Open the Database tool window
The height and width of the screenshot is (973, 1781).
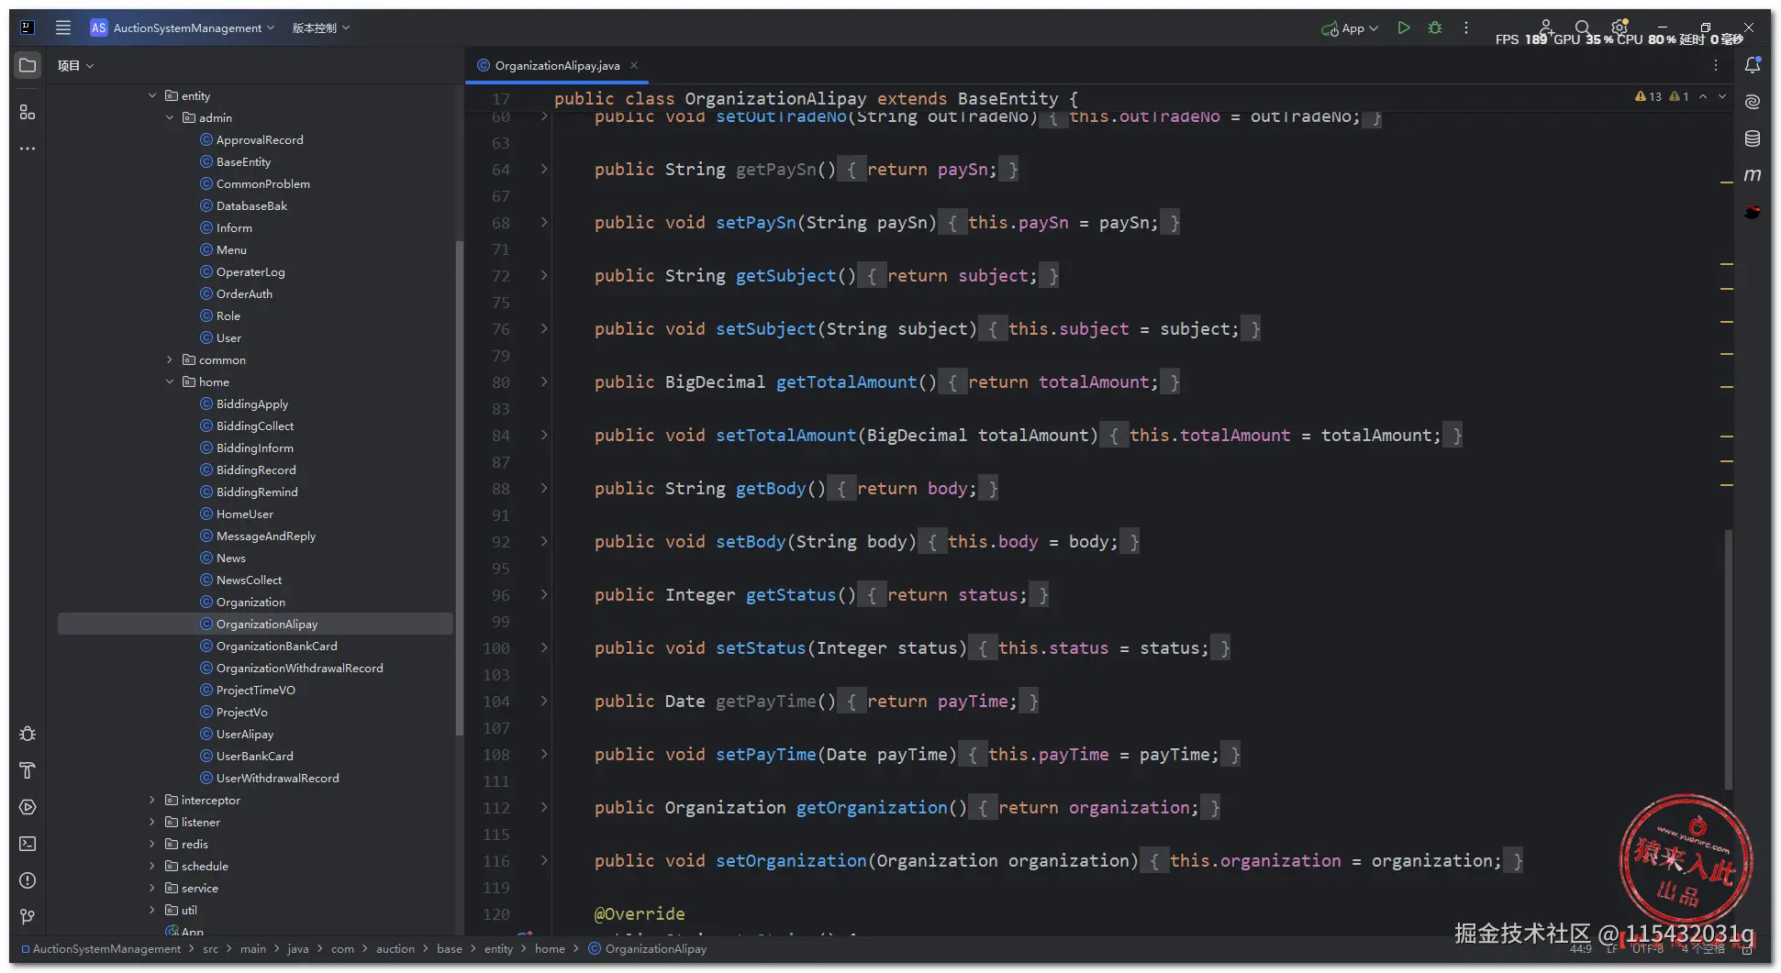point(1753,138)
